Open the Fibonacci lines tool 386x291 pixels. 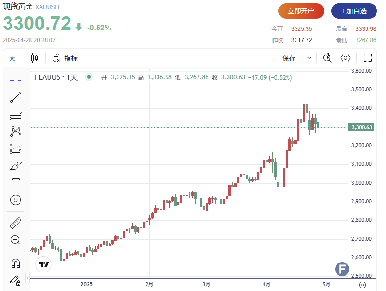[x=16, y=114]
